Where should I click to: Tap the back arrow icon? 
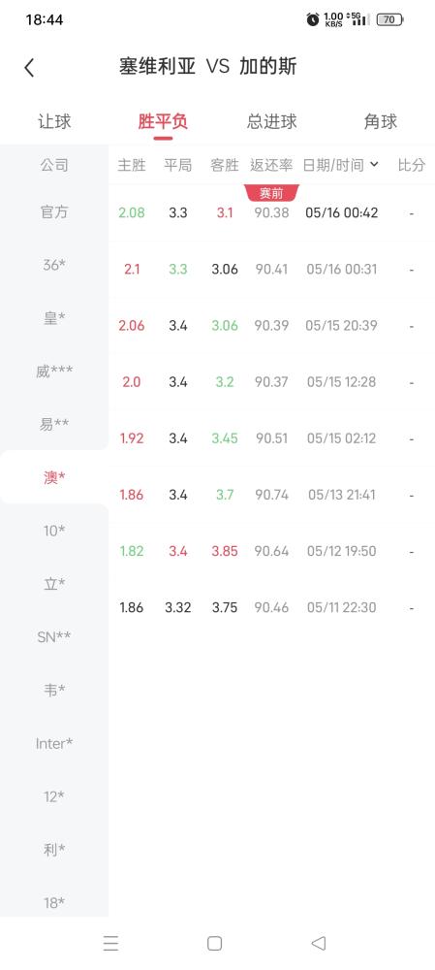[x=29, y=68]
